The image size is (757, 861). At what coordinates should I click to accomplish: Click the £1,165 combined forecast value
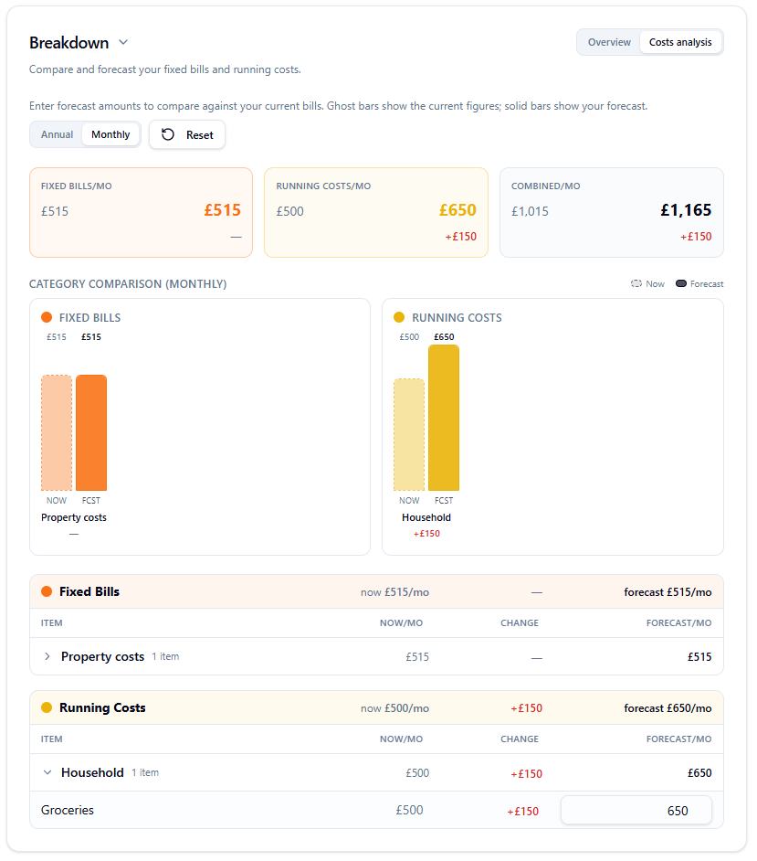[x=686, y=210]
